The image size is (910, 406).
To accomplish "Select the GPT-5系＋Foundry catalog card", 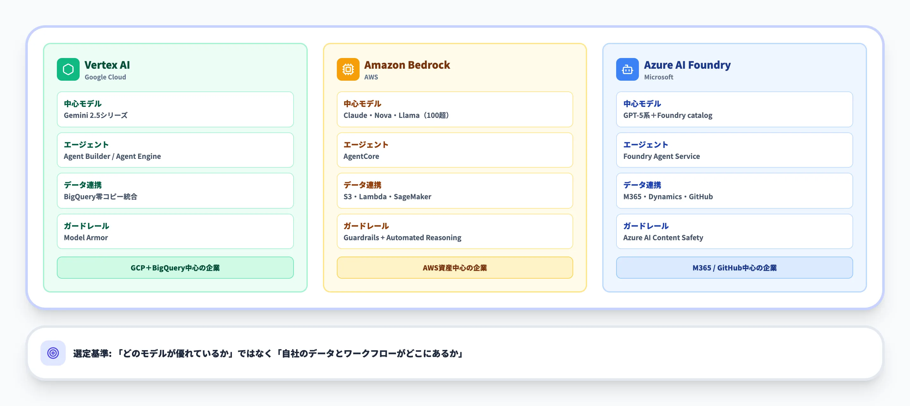I will [734, 109].
